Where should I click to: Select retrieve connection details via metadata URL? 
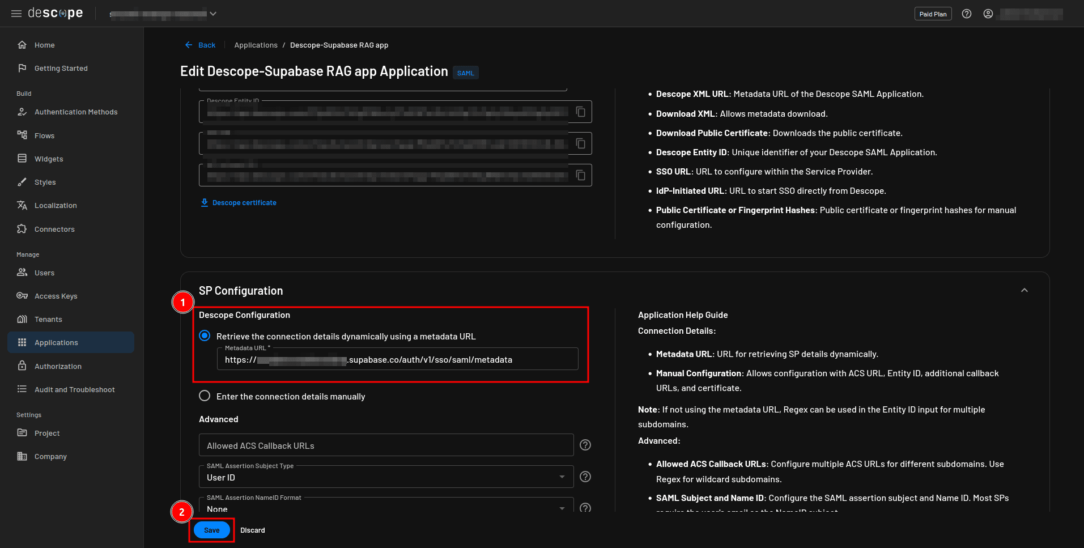tap(205, 336)
